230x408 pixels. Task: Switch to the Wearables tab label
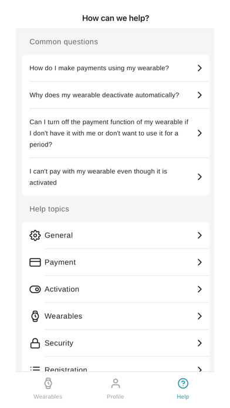pyautogui.click(x=48, y=396)
